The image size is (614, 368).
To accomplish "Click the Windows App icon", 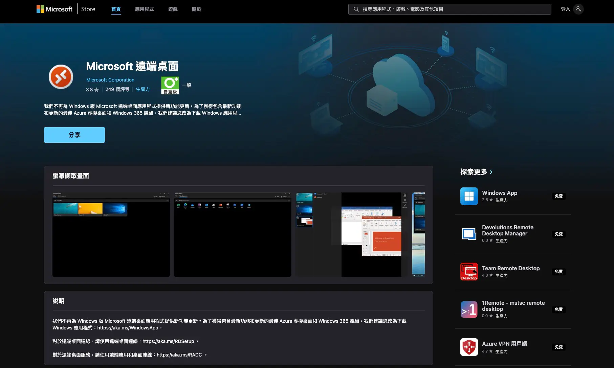I will click(469, 196).
